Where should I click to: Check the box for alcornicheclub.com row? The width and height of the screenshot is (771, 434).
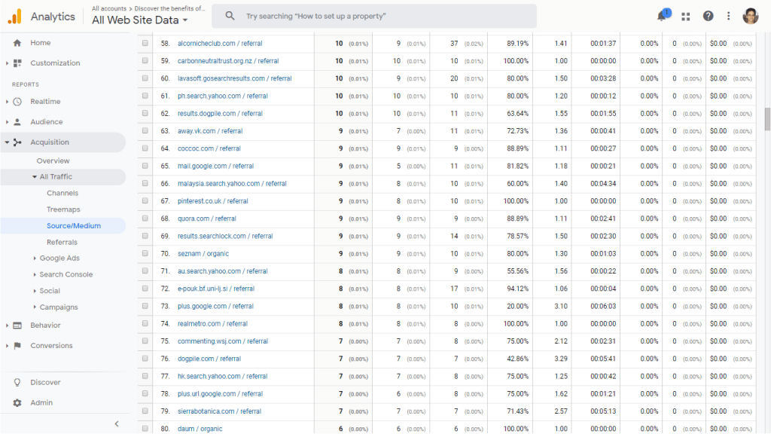tap(145, 43)
